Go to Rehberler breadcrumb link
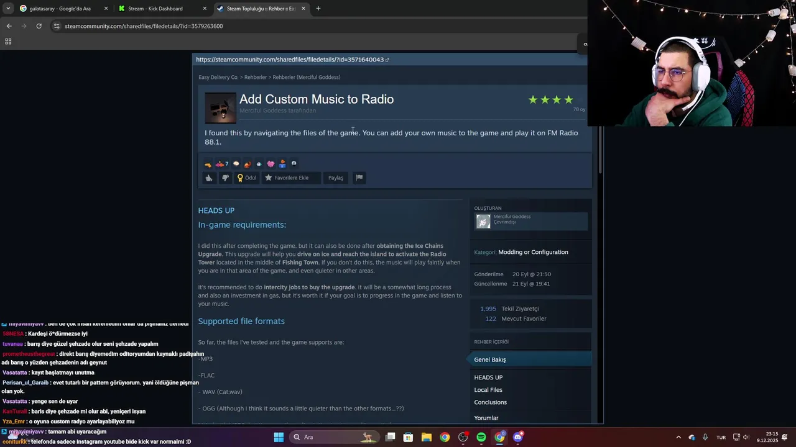 pyautogui.click(x=256, y=77)
